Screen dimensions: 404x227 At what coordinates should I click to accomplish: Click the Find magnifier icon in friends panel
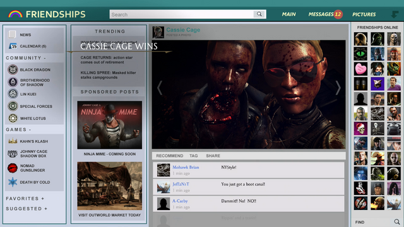(x=397, y=221)
